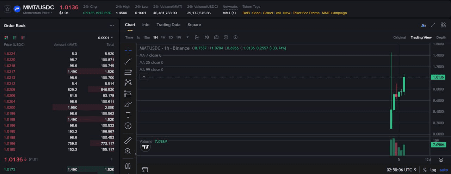Screen dimensions: 451x174
Task: Open the 0.0001 price precision dropdown
Action: point(105,38)
